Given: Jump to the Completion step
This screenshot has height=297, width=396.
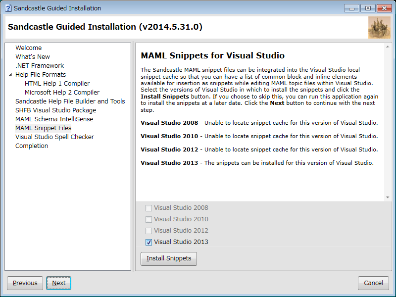Looking at the screenshot, I should (32, 146).
